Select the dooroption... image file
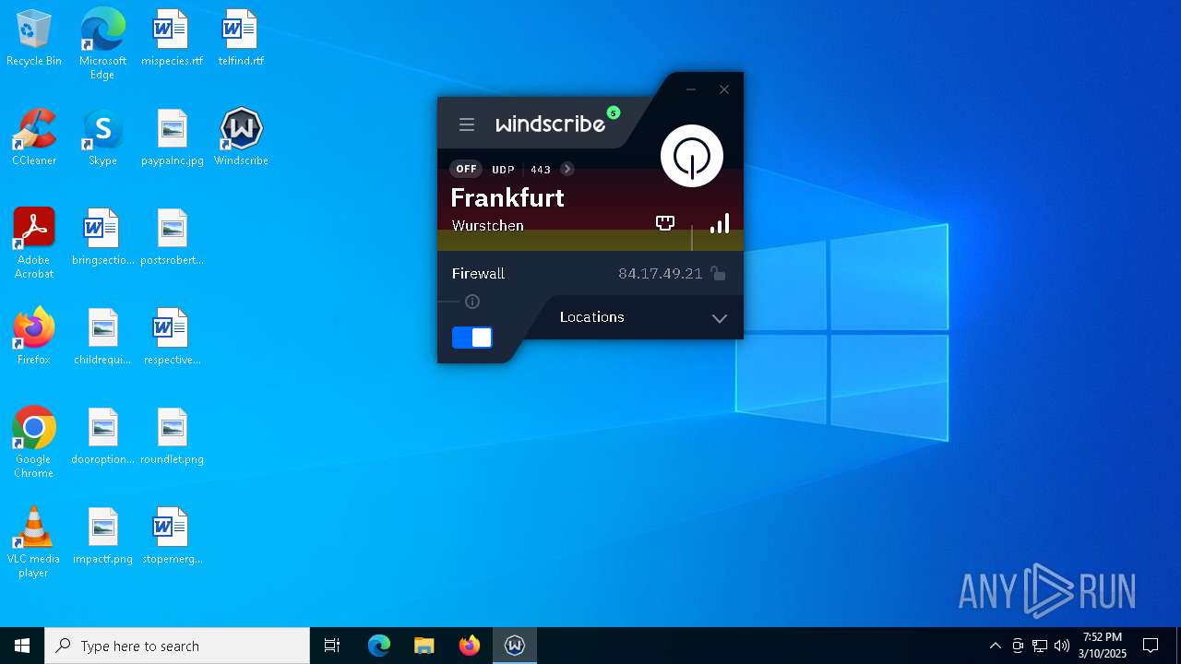This screenshot has height=664, width=1181. click(102, 437)
